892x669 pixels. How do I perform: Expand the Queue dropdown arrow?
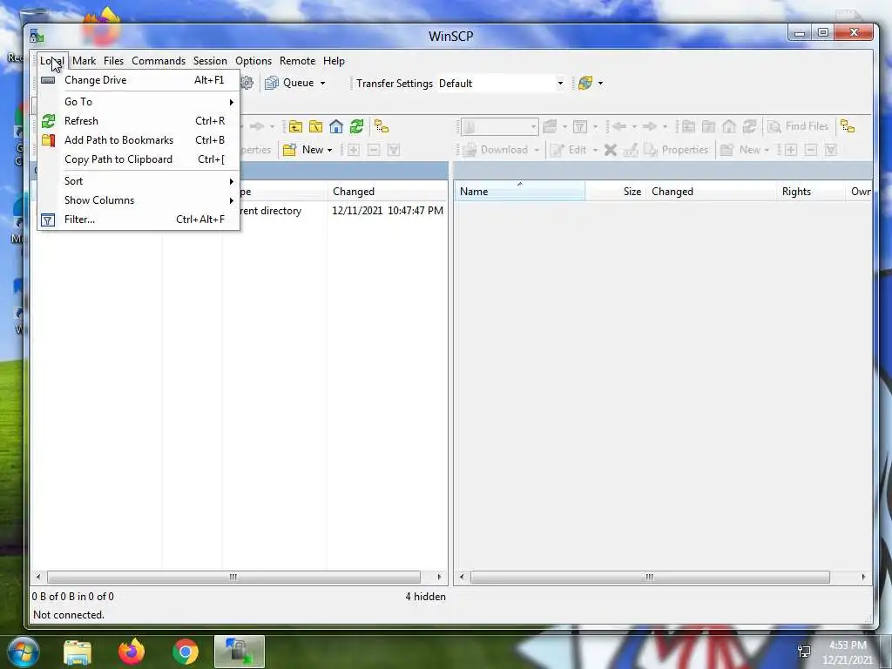click(322, 83)
